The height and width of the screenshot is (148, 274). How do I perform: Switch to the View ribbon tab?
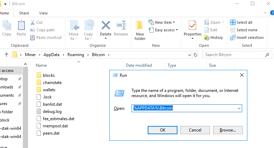[x=43, y=13]
